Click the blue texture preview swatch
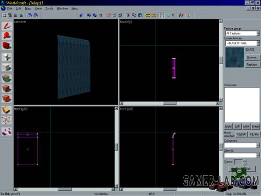Image resolution: width=261 pixels, height=196 pixels. coord(235,57)
